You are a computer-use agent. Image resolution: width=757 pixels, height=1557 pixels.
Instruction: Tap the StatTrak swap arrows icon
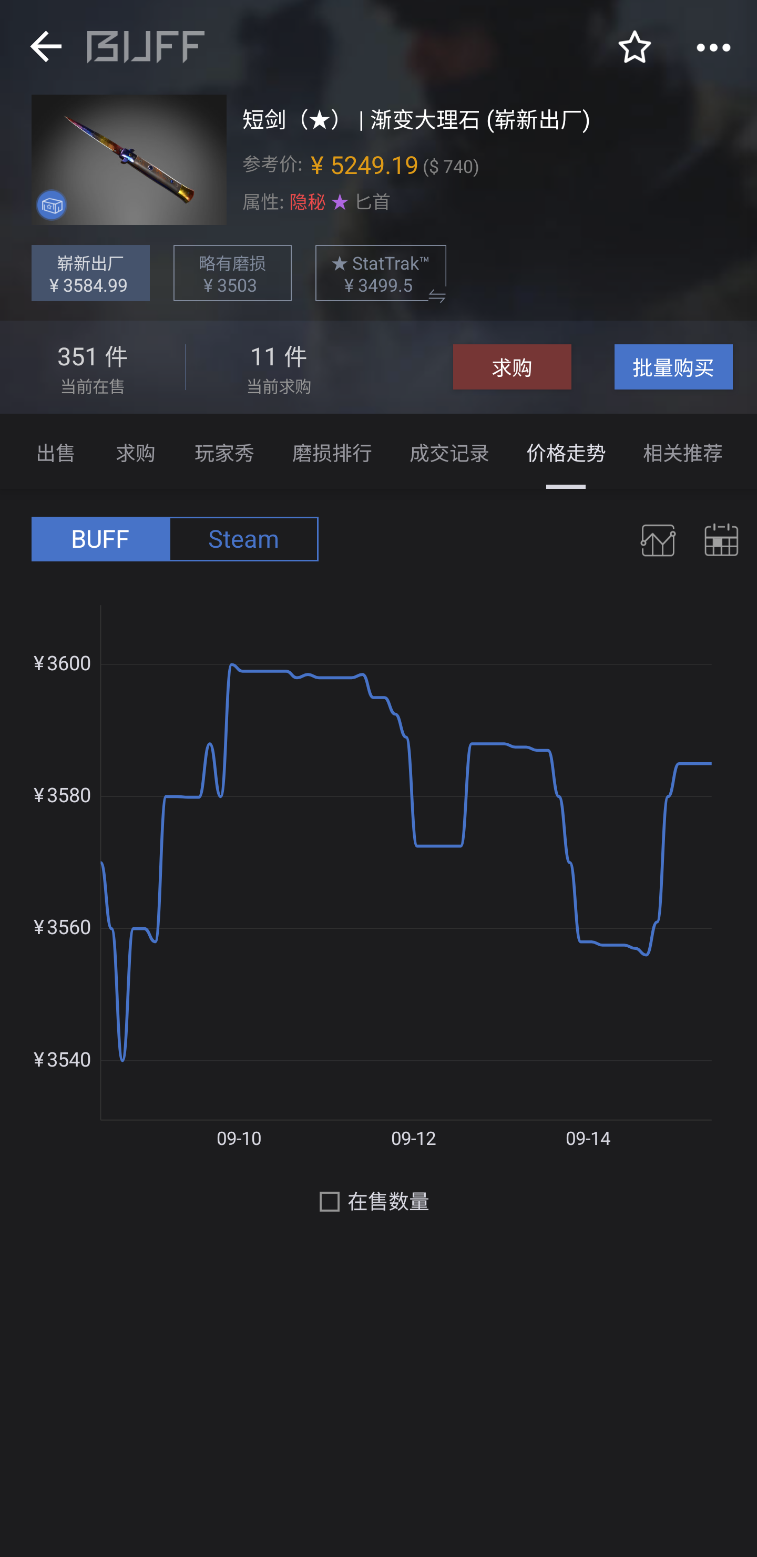pyautogui.click(x=436, y=295)
